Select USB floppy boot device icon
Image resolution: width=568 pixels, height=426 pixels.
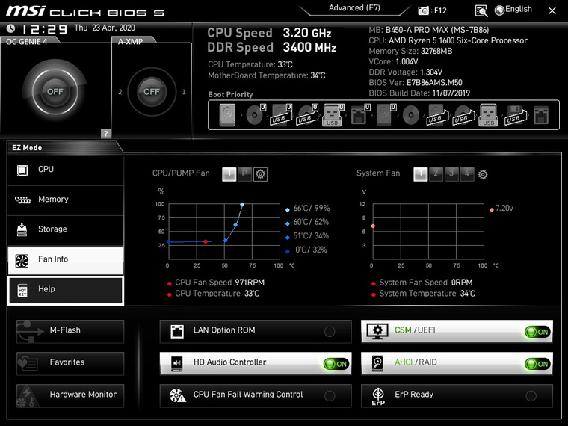[x=515, y=115]
